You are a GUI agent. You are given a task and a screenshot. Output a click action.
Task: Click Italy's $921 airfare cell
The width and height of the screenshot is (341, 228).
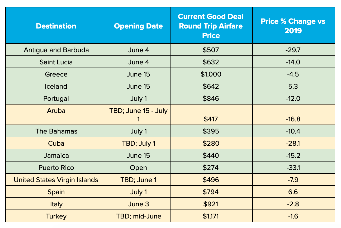click(211, 204)
